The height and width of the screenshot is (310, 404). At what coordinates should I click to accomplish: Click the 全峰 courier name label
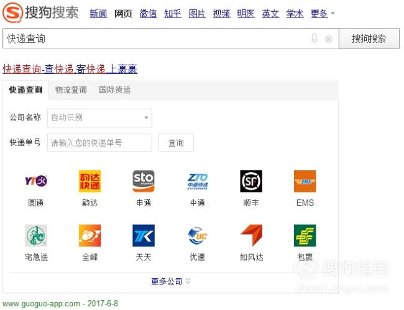pos(90,257)
